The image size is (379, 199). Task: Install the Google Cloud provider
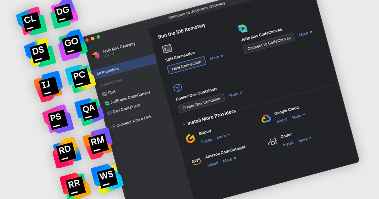282,120
